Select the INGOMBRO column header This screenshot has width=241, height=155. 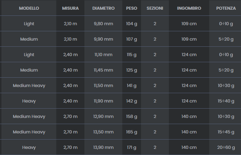[x=189, y=8]
